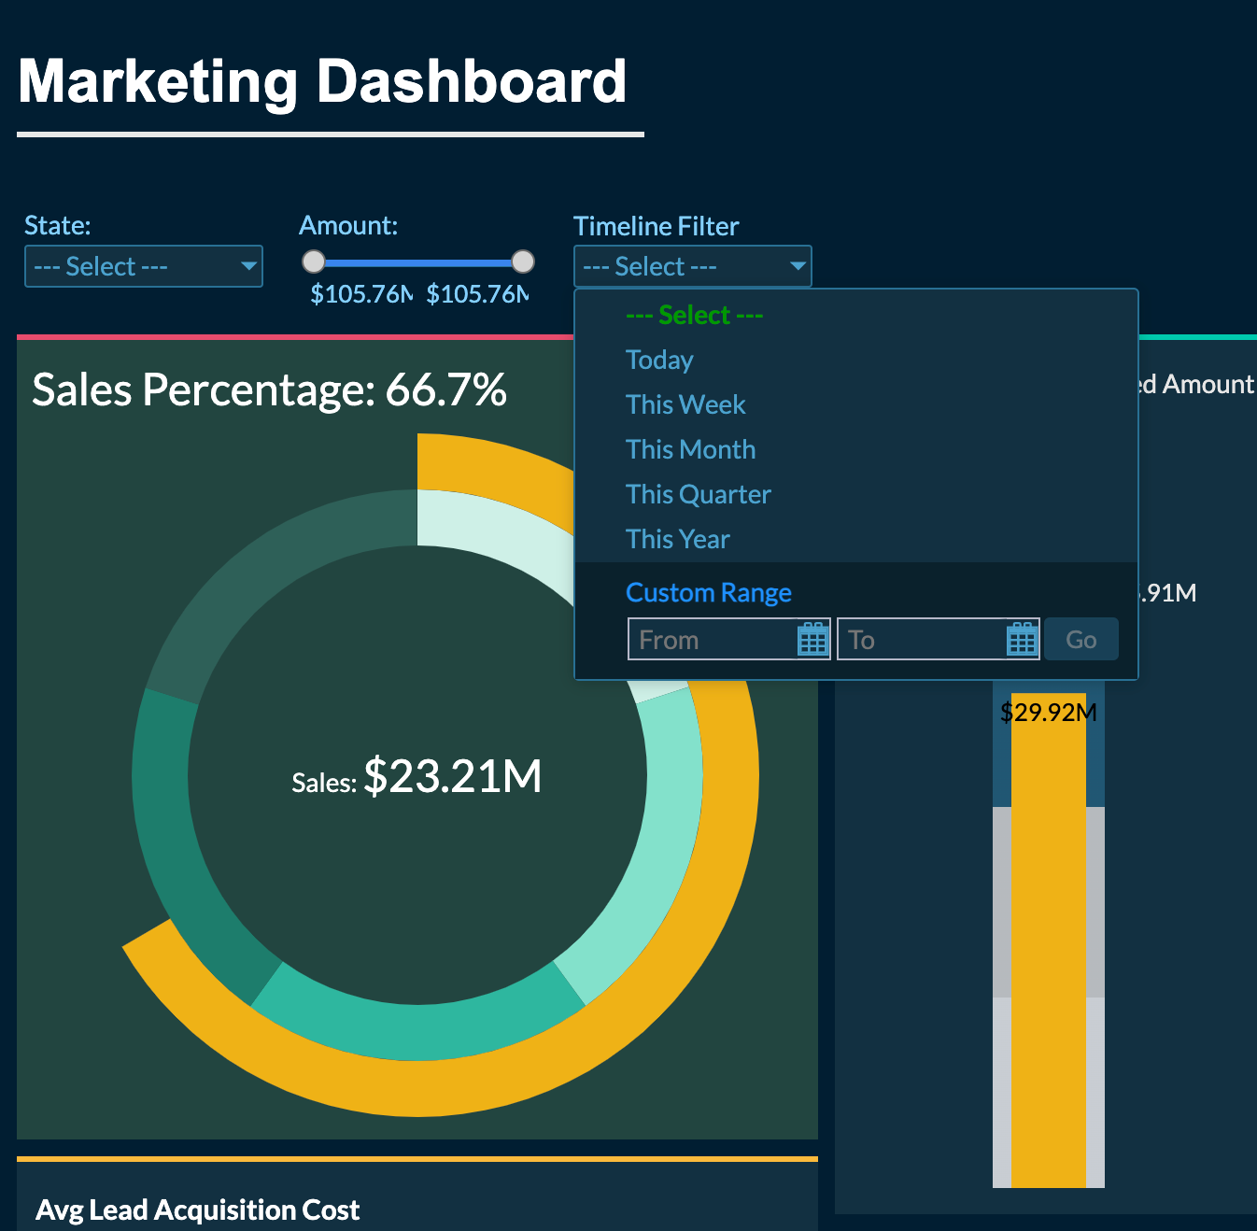The image size is (1257, 1231).
Task: Select 'This Week' from the timeline options
Action: 685,404
